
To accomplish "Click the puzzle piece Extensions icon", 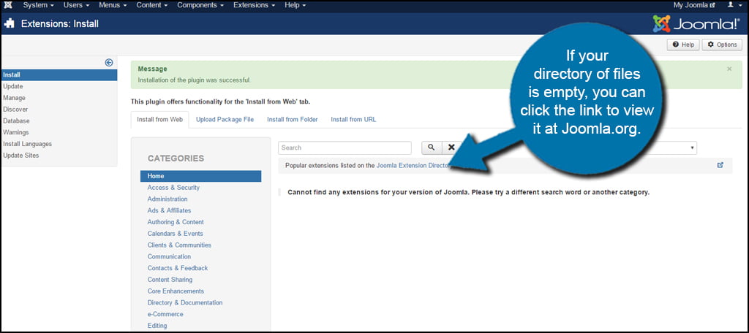I will [9, 23].
